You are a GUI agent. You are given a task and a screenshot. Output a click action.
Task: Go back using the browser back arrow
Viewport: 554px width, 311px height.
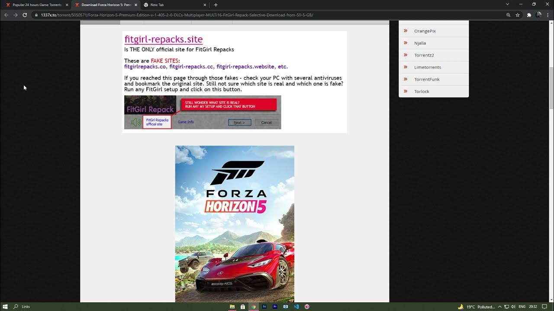pos(6,15)
